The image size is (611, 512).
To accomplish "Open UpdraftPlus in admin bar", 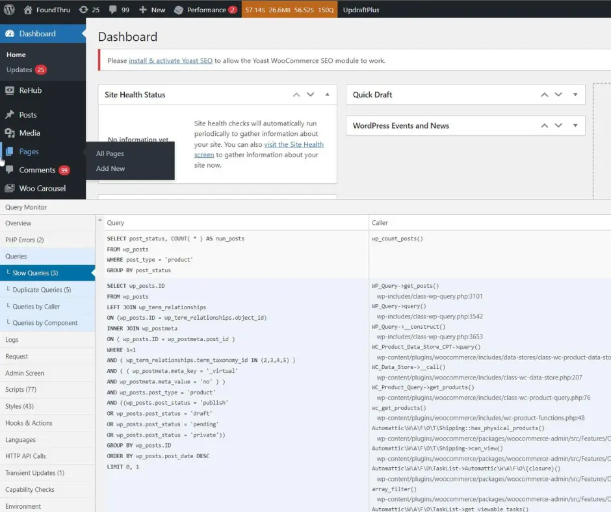I will click(361, 10).
